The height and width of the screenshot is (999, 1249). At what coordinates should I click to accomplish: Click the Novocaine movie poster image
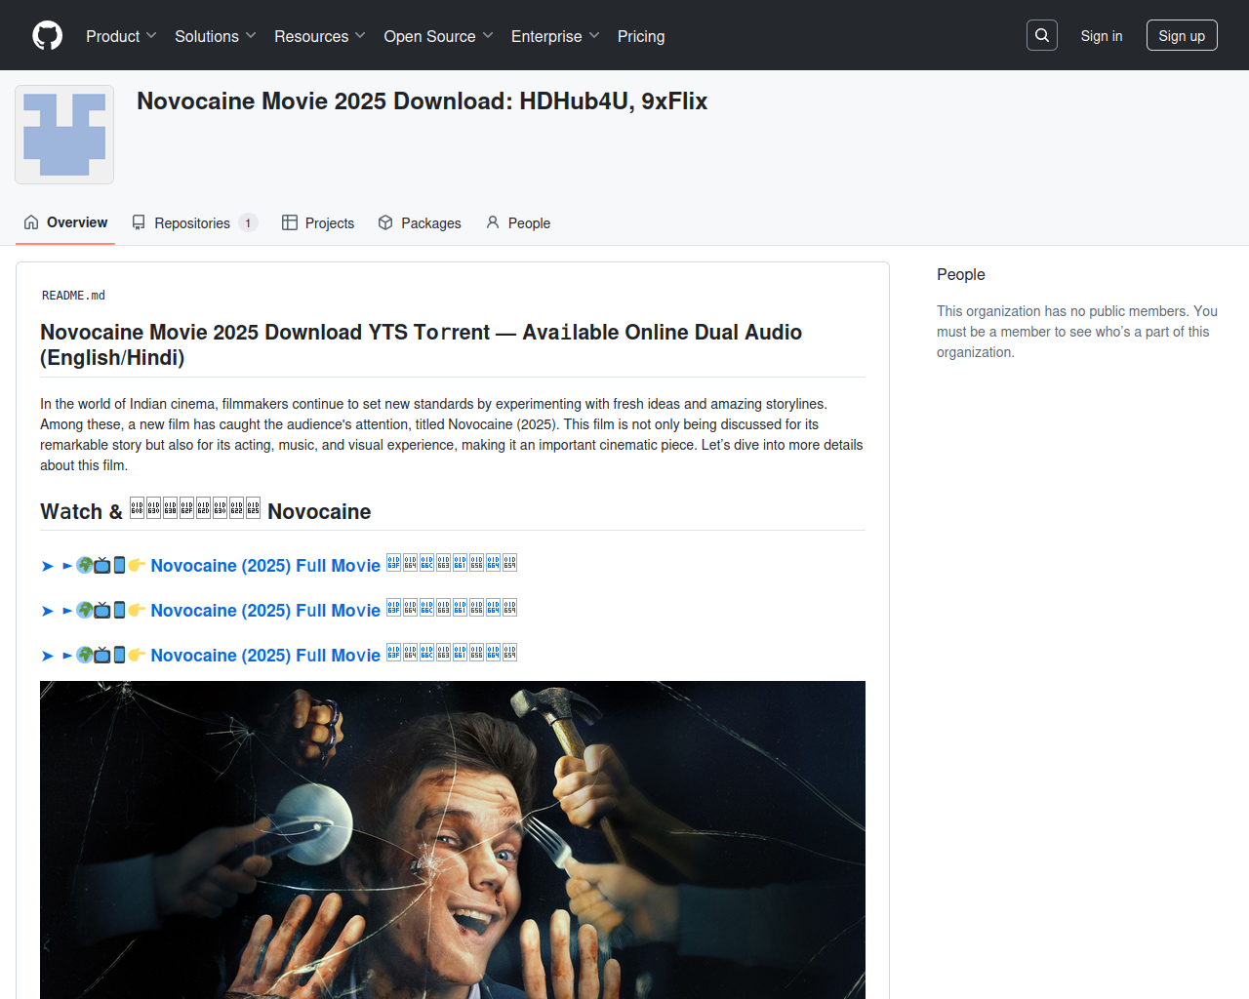[453, 840]
